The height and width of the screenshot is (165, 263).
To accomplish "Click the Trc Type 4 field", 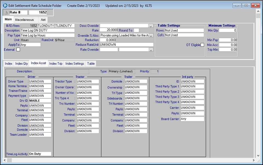I will coord(88,98).
